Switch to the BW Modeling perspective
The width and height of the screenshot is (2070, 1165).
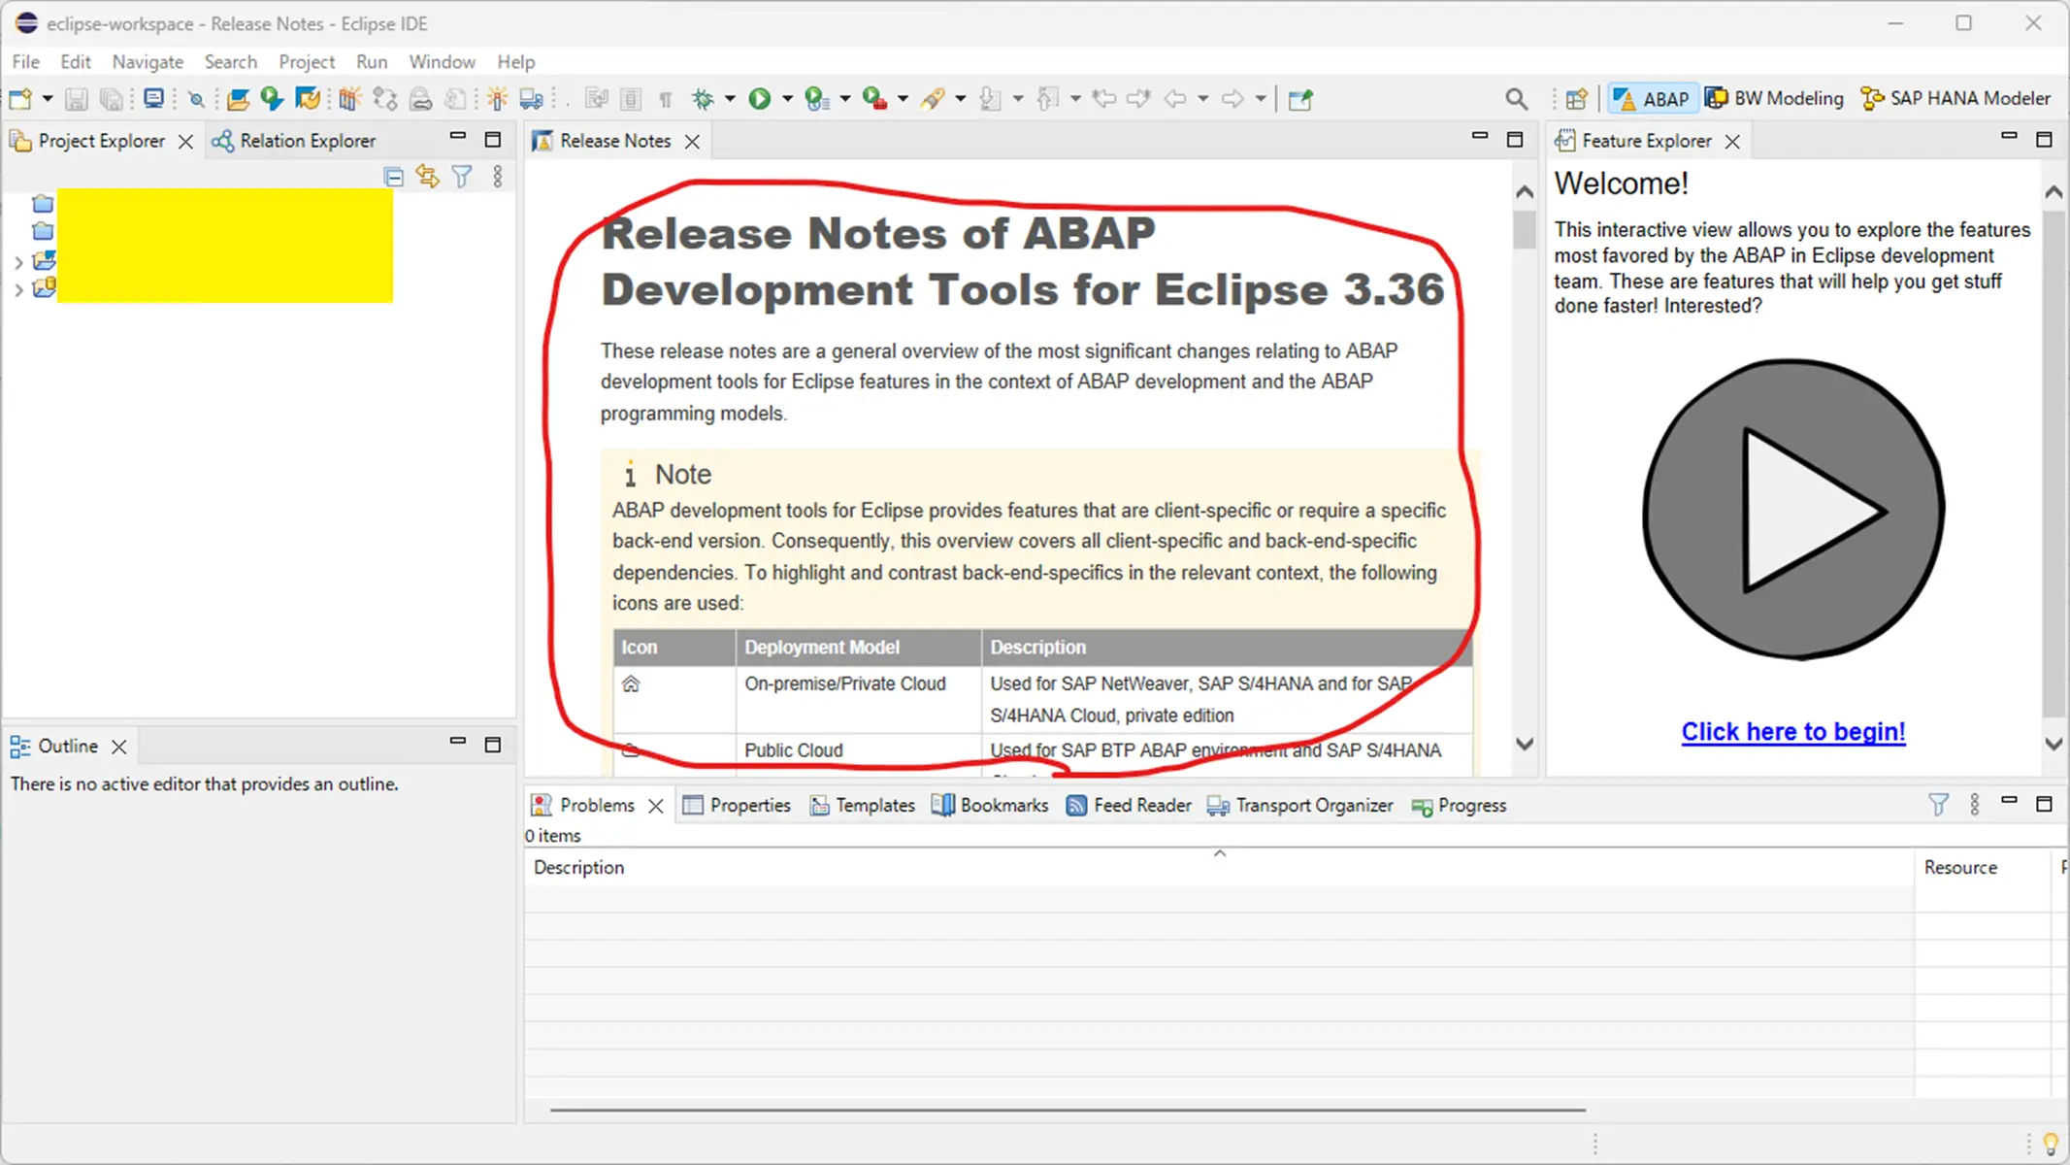click(1775, 98)
